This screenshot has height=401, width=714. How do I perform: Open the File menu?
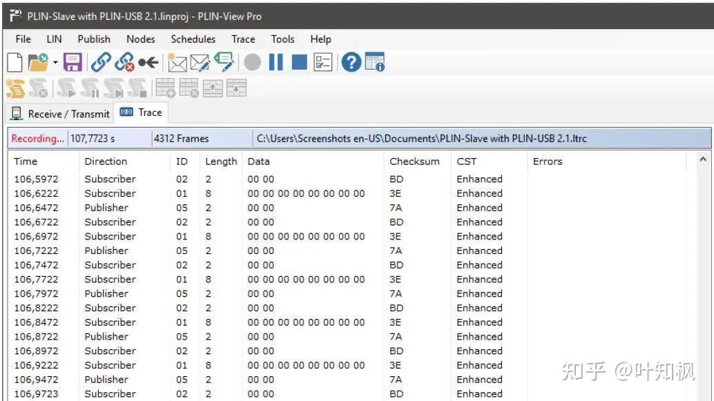click(23, 39)
